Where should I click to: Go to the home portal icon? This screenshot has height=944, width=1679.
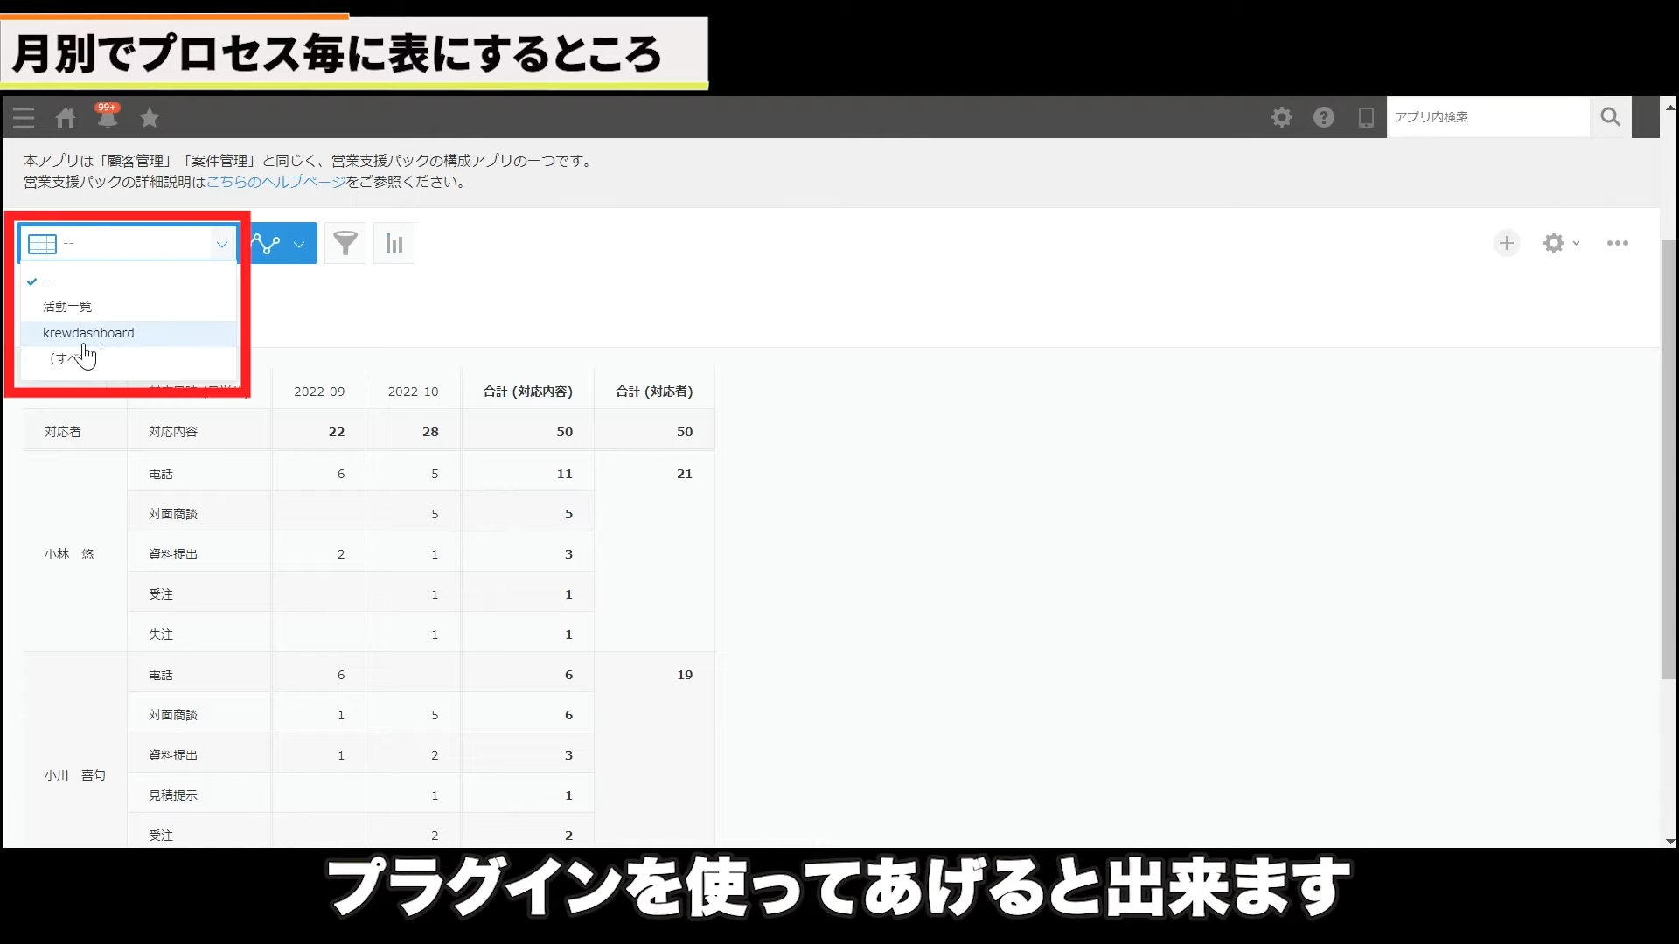66,117
